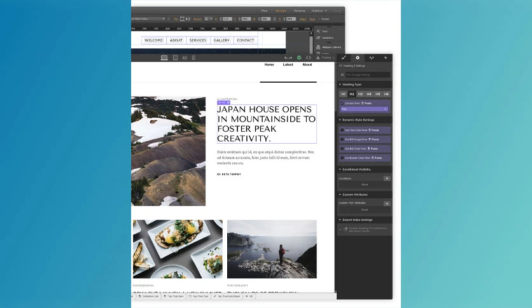
Task: Open the Settings gear panel tab
Action: click(358, 58)
